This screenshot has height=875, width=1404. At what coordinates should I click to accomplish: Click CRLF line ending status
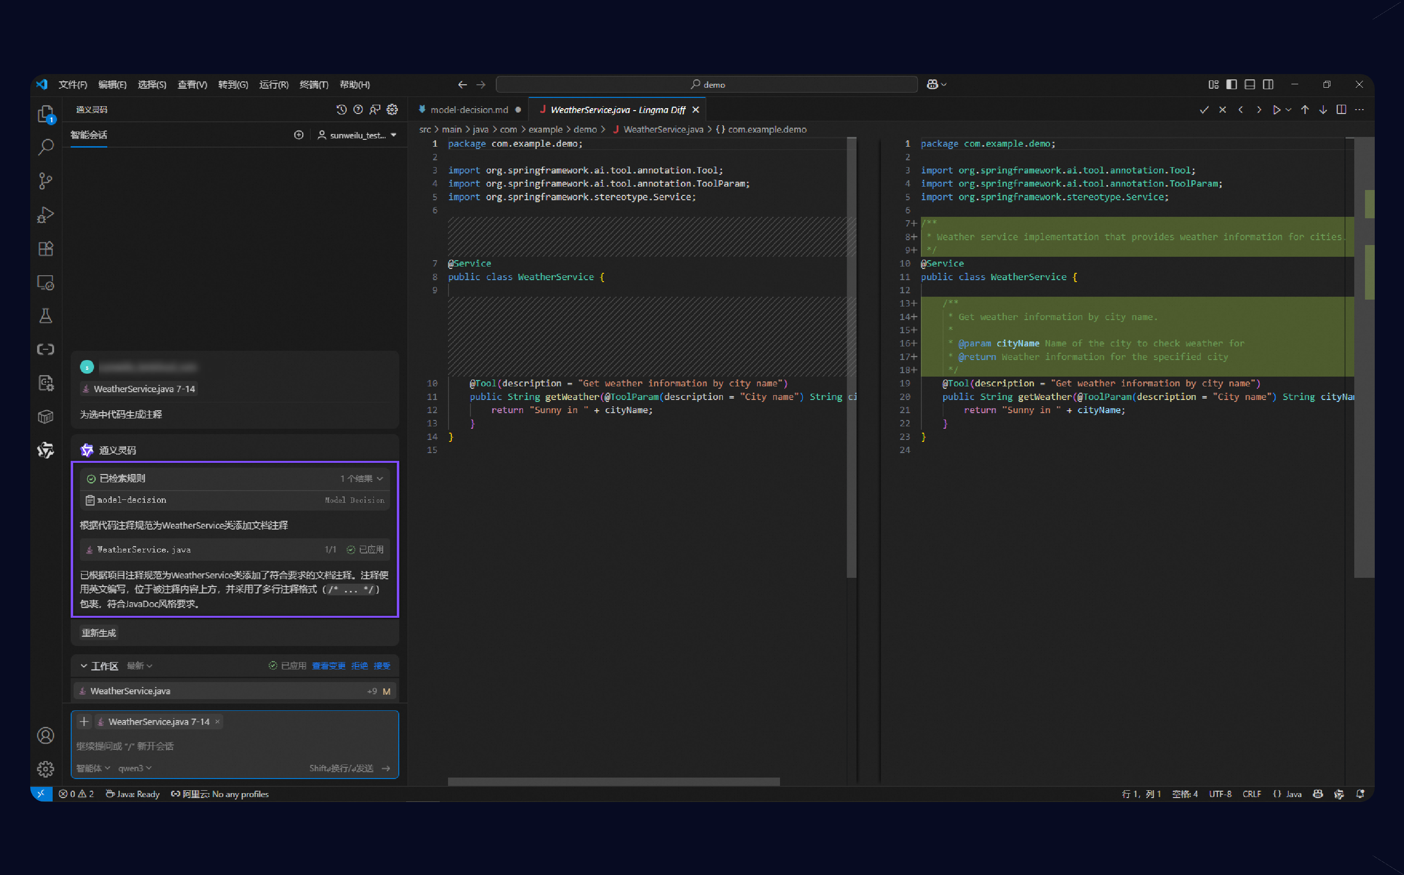click(x=1251, y=794)
